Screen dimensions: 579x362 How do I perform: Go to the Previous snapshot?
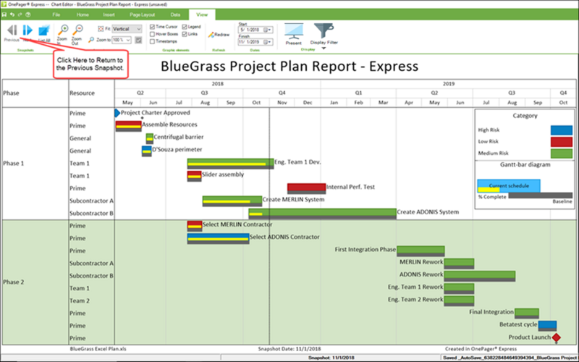point(12,30)
